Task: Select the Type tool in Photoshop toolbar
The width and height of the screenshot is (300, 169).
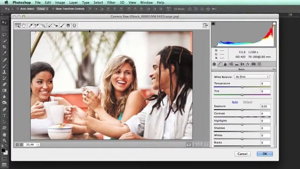Action: click(x=4, y=115)
